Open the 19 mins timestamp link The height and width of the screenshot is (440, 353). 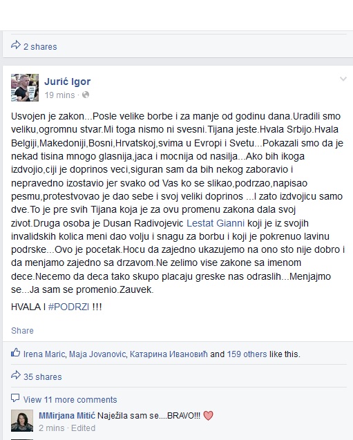click(x=60, y=95)
